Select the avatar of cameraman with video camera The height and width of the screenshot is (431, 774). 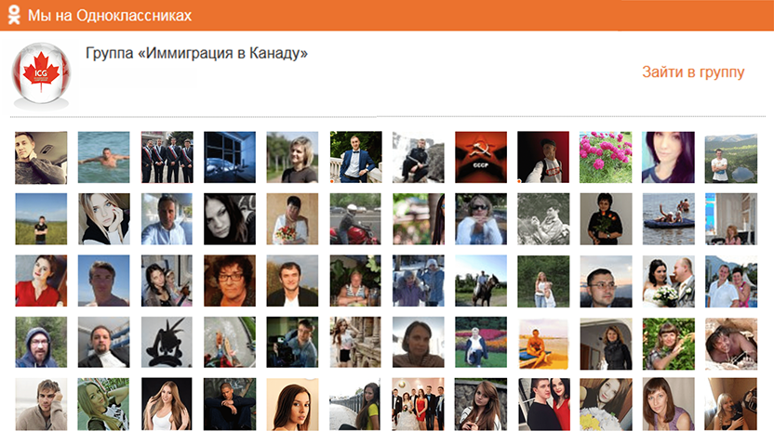tap(292, 343)
